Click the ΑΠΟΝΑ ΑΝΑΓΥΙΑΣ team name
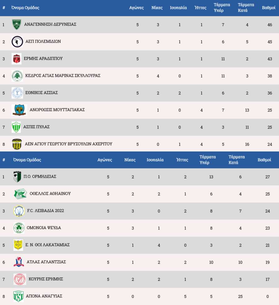Screen dimensions: 279x305 (x=44, y=296)
